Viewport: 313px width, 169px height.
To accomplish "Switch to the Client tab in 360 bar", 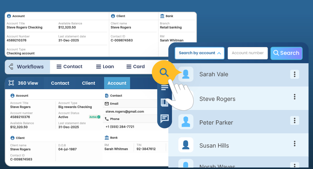I will (x=89, y=83).
